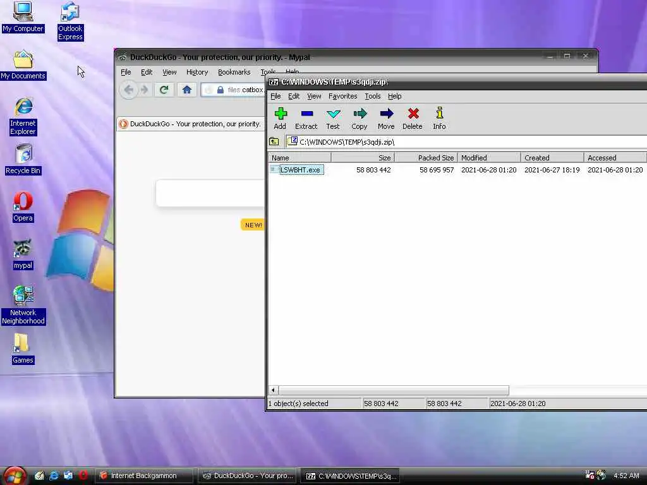Open Mypal browser Edit menu

click(147, 72)
